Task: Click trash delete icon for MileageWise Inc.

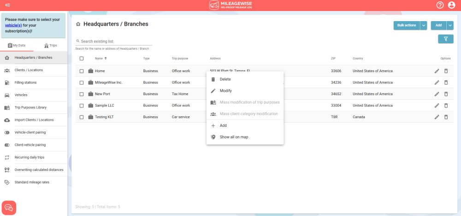Action: click(x=446, y=82)
